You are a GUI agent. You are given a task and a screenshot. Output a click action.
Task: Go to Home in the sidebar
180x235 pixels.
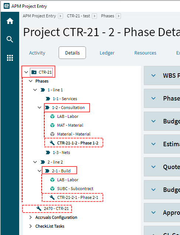tap(10, 21)
